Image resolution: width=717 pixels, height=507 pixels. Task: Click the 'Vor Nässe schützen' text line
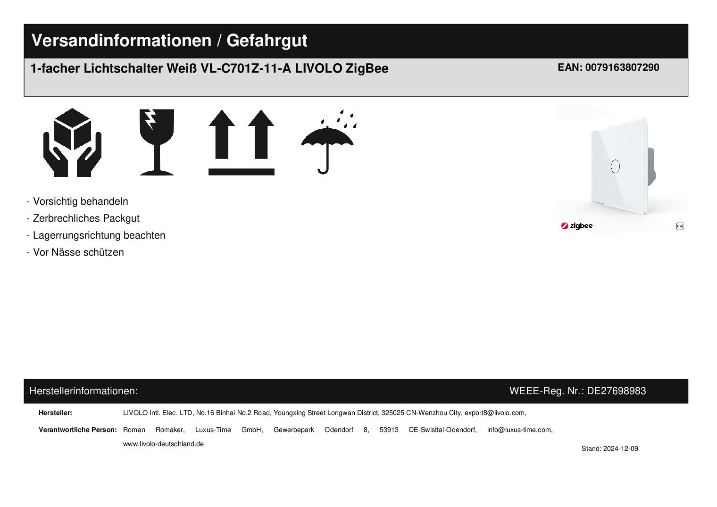[x=75, y=252]
